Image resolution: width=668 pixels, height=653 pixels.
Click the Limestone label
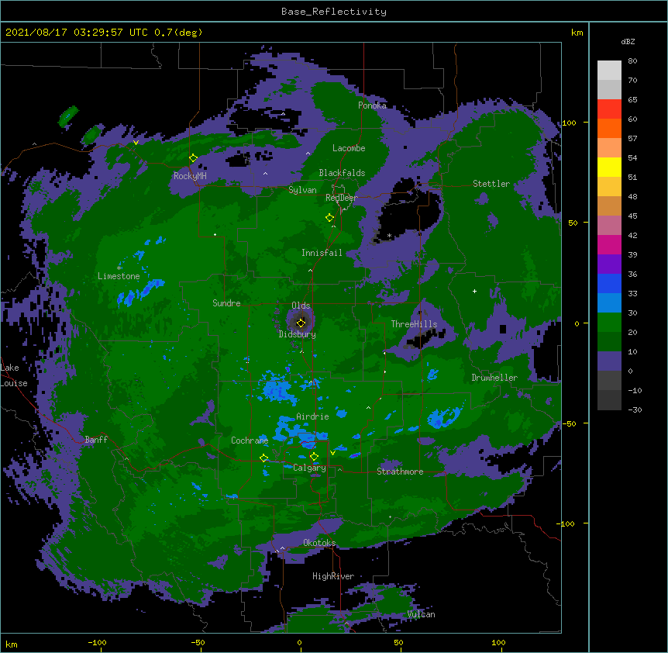119,276
